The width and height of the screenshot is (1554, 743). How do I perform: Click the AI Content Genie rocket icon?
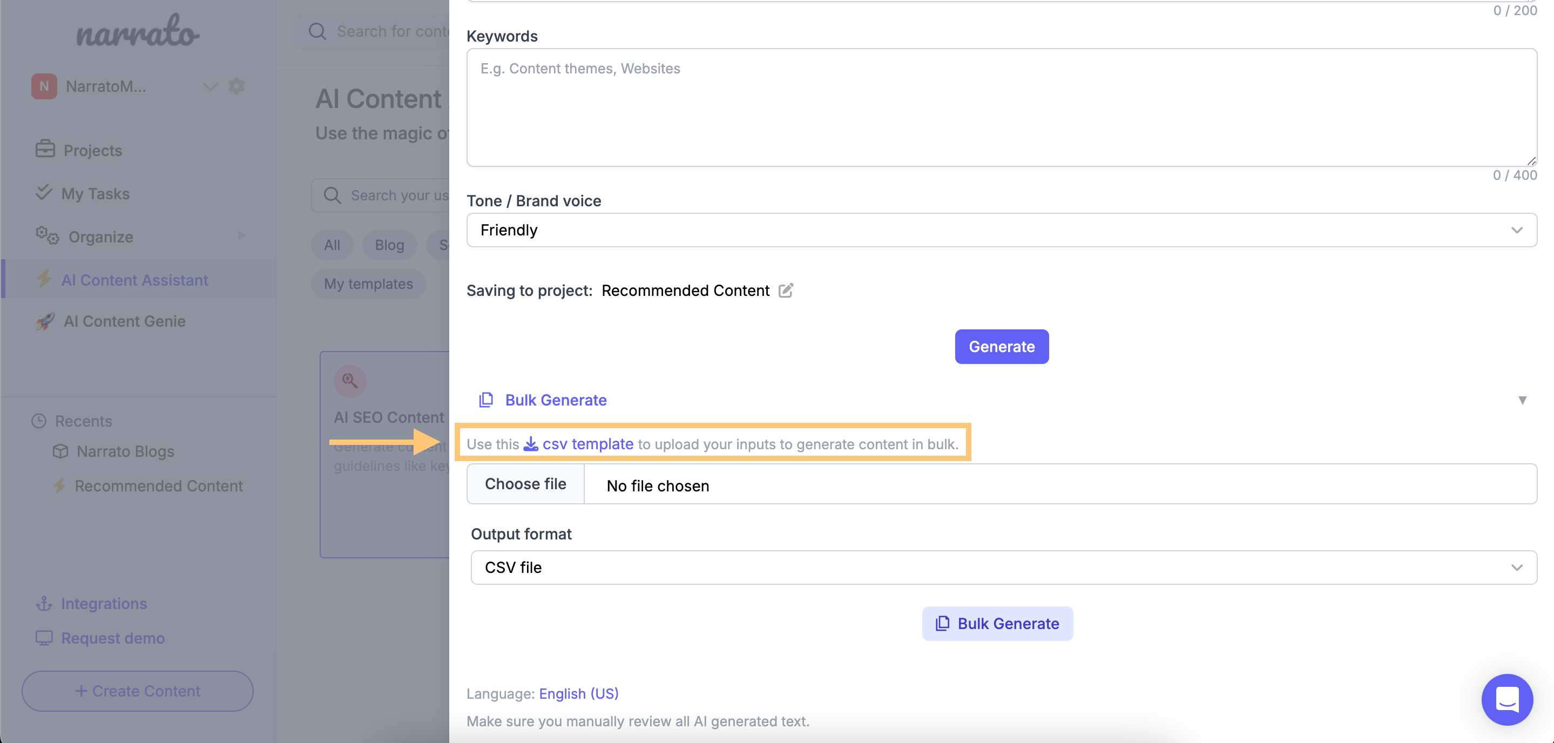45,321
